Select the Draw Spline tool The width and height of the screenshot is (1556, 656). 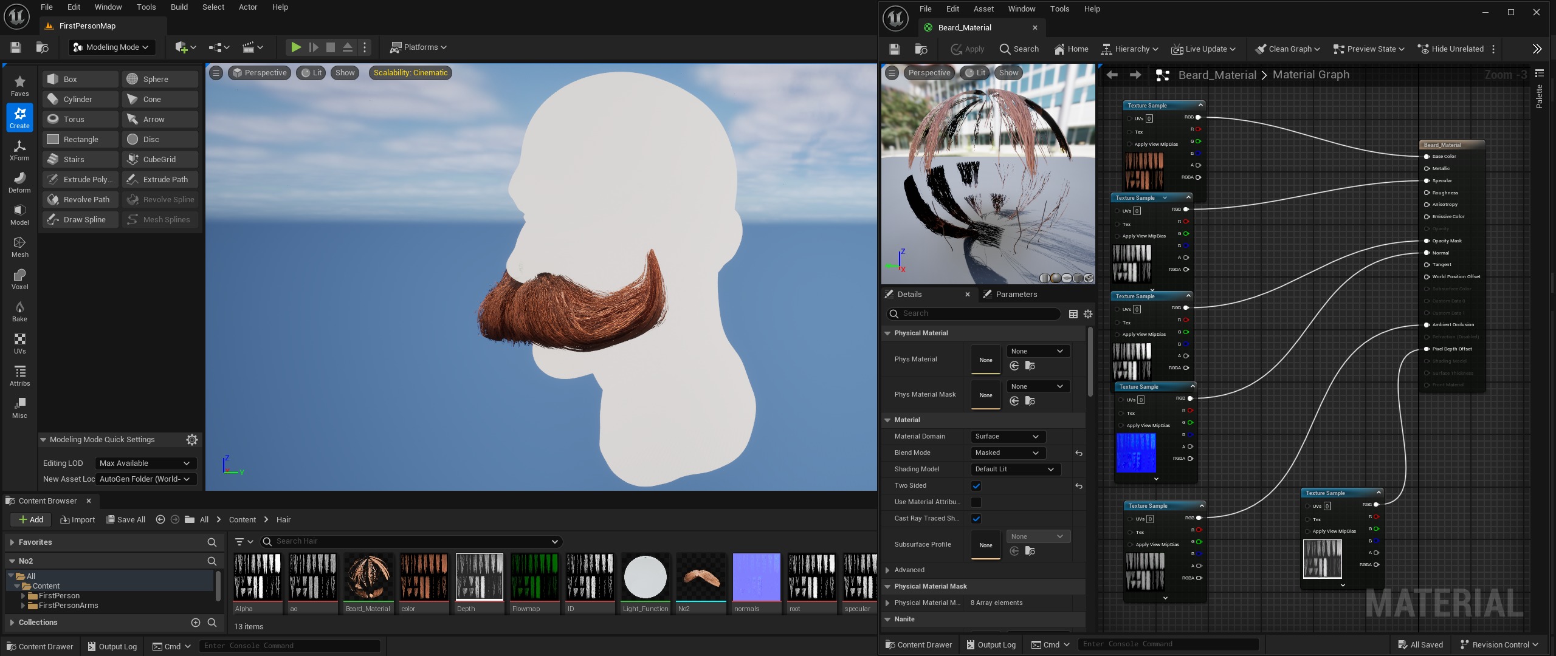pos(80,219)
